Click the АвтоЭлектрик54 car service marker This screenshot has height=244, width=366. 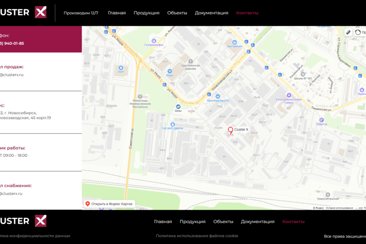(218, 96)
